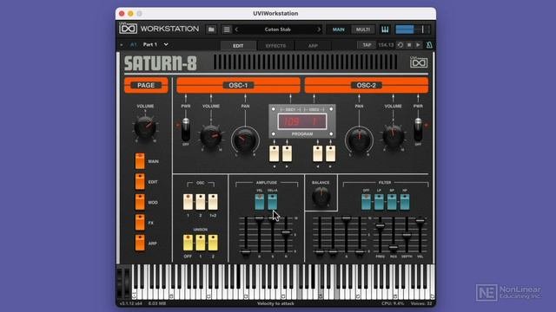Click the PAGE section master volume knob
This screenshot has height=312, width=556.
pos(145,127)
